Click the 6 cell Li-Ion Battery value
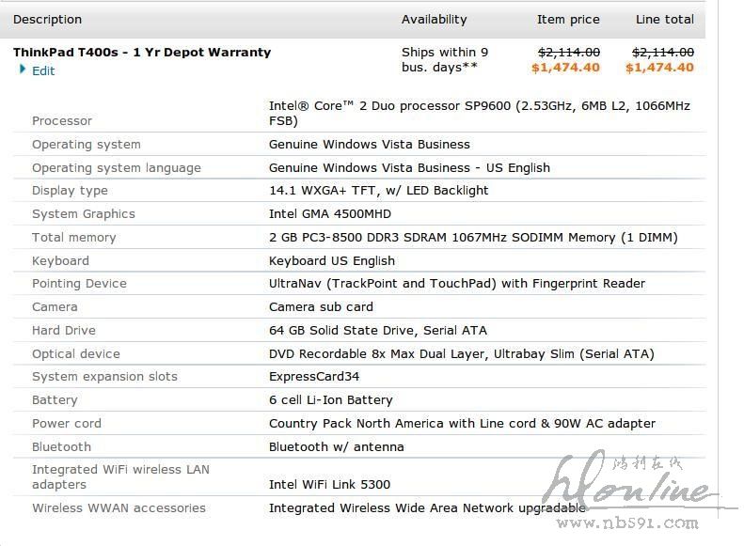 331,400
